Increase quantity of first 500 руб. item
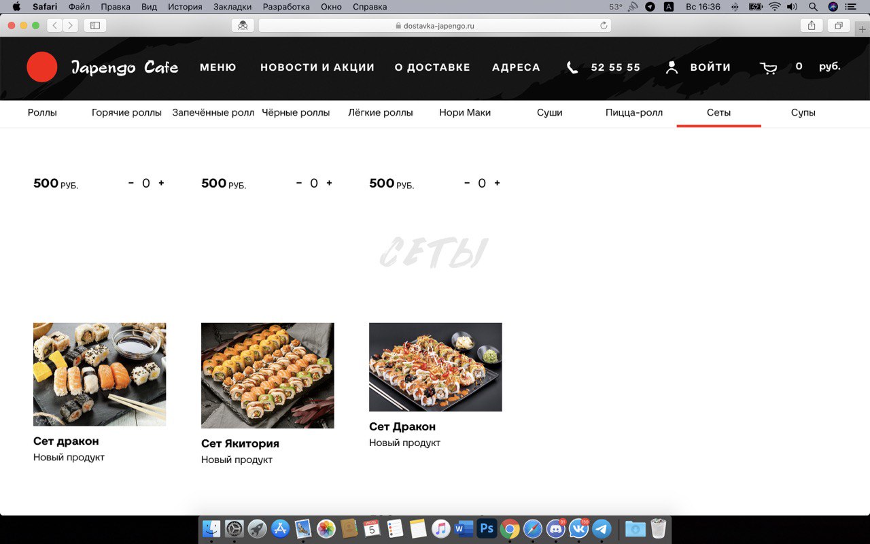870x544 pixels. point(161,183)
